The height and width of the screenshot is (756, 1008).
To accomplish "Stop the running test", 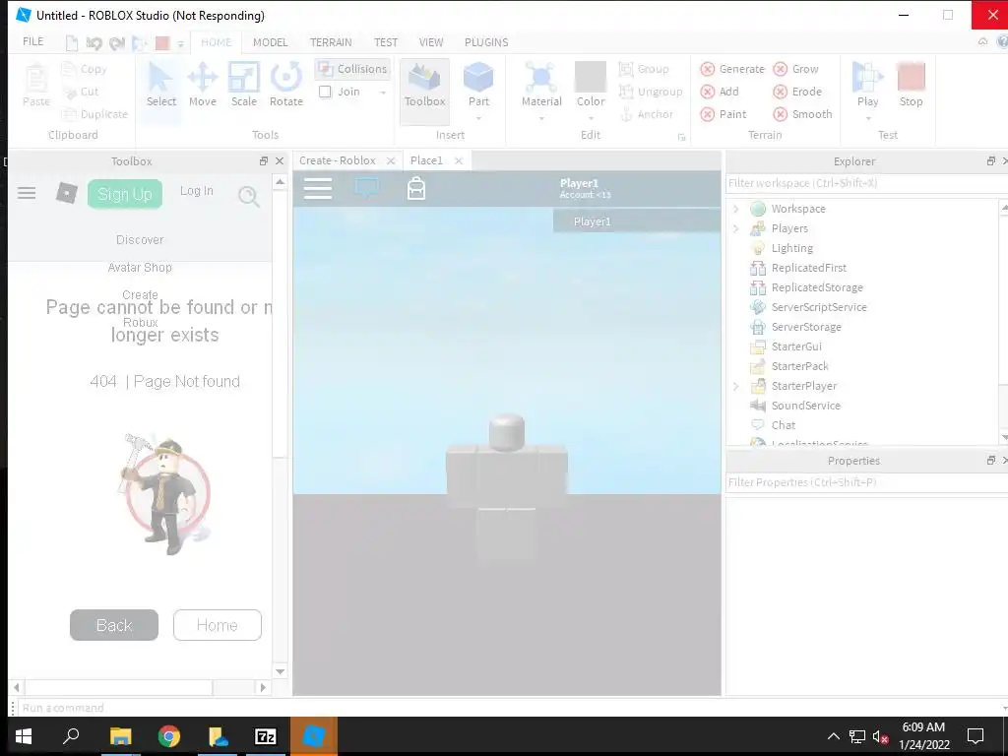I will click(x=911, y=85).
